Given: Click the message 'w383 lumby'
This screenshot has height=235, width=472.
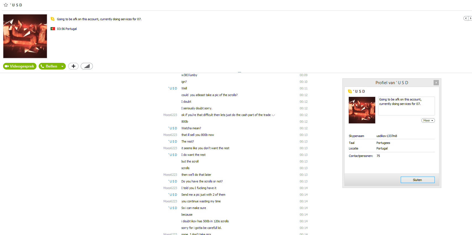Looking at the screenshot, I should 189,75.
